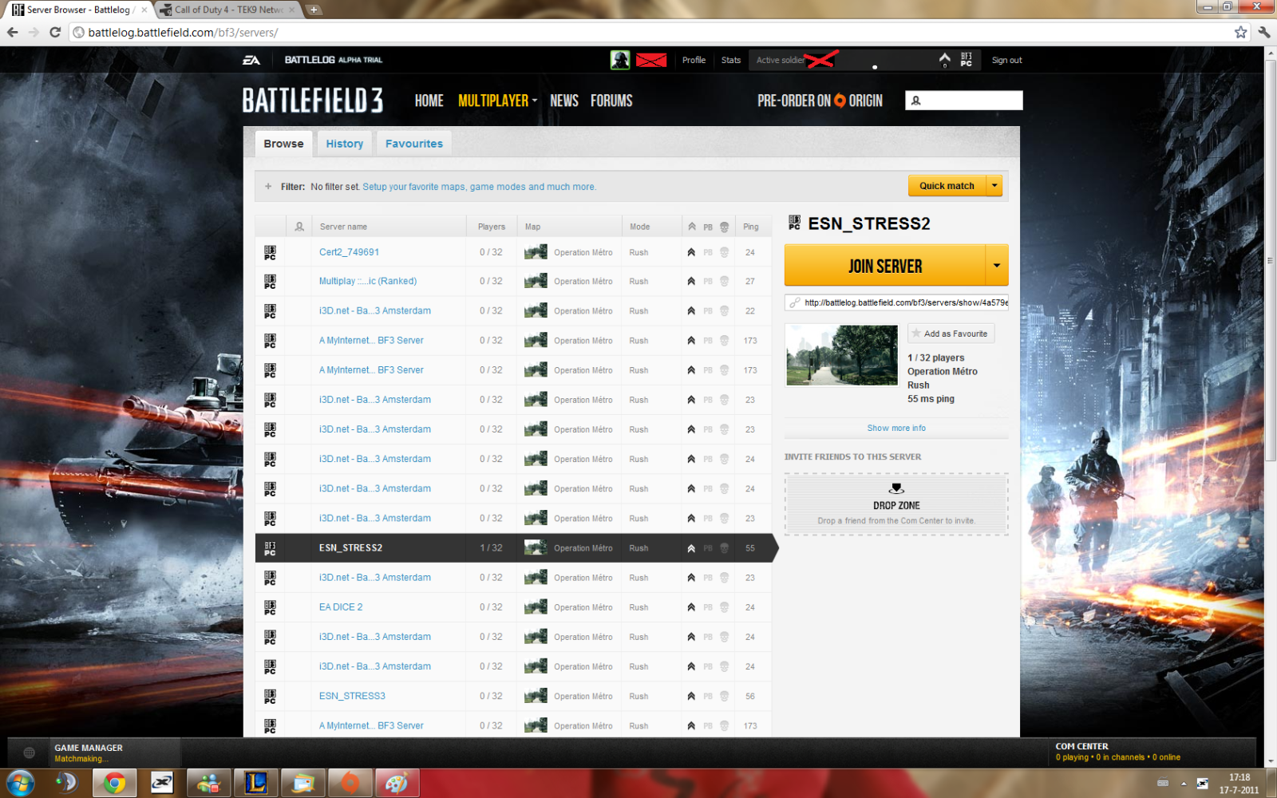Bookmark this page using the star icon

[1240, 32]
